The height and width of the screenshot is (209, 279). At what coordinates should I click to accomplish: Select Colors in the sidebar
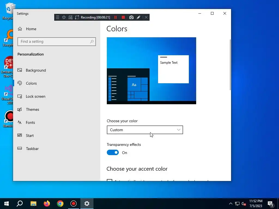(57, 83)
